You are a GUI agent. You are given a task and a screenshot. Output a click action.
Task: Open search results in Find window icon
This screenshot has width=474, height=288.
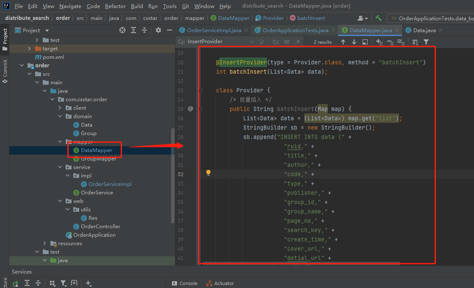365,42
